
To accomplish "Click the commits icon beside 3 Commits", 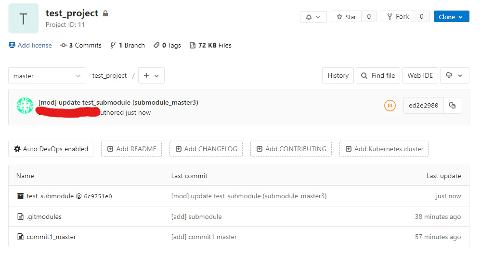I will point(63,45).
